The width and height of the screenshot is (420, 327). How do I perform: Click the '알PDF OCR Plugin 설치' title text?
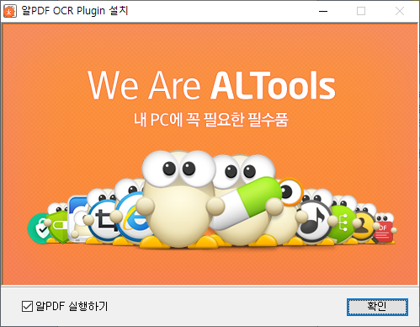(x=75, y=11)
